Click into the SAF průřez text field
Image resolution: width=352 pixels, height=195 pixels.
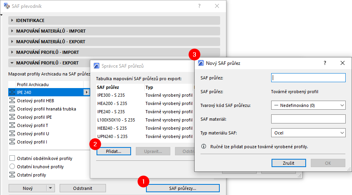[308, 78]
